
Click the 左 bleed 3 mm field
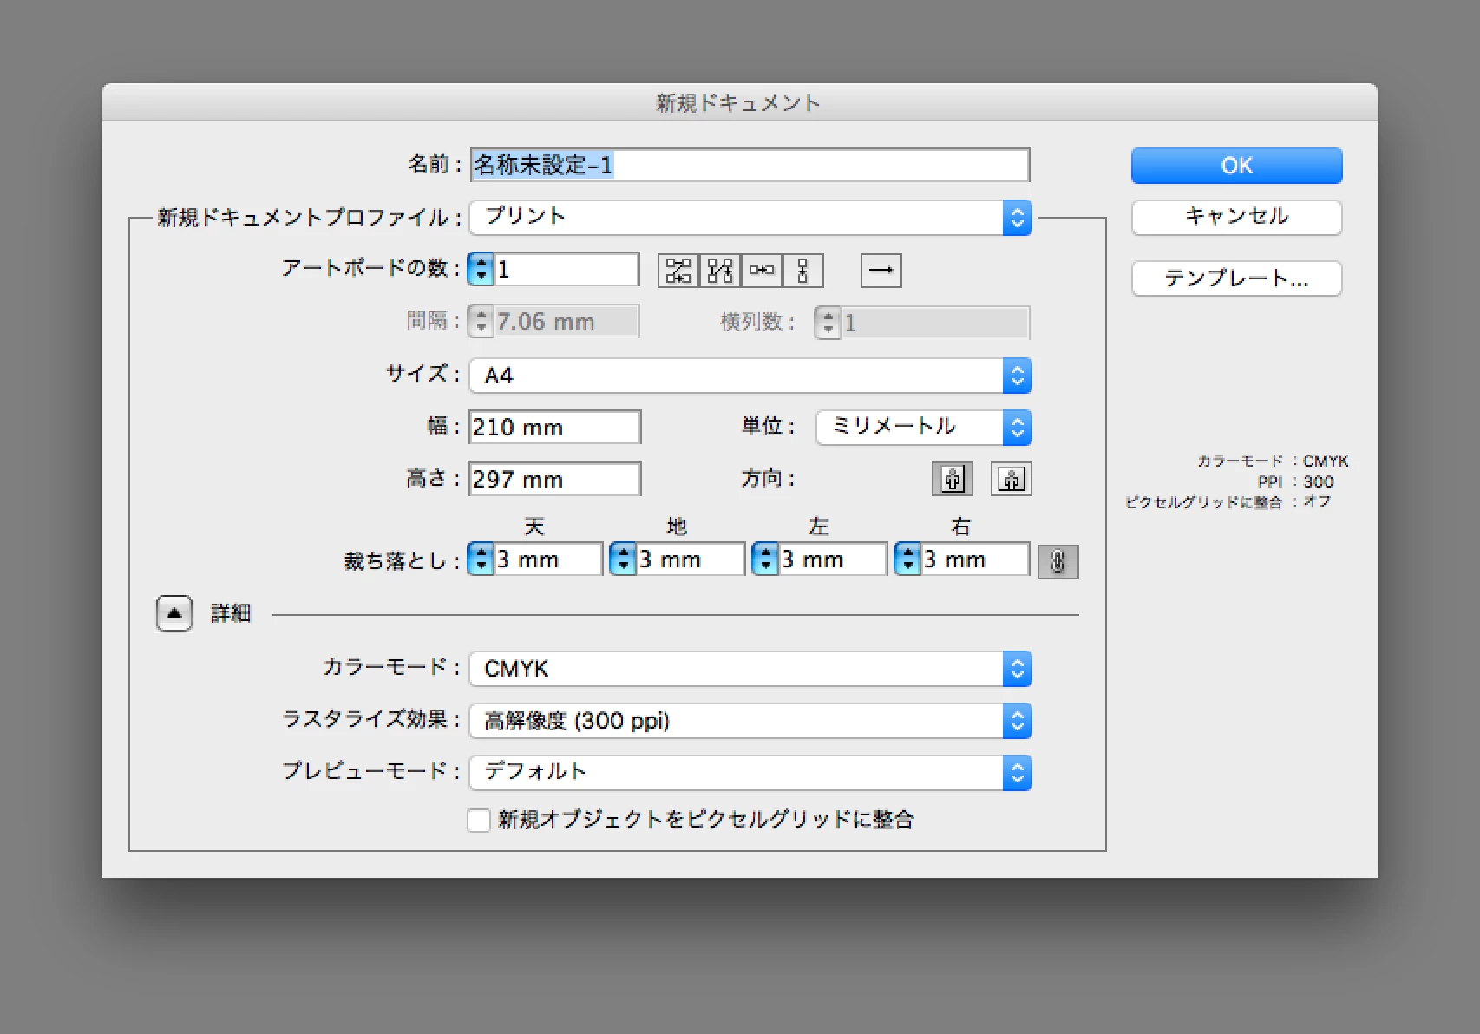[x=833, y=560]
